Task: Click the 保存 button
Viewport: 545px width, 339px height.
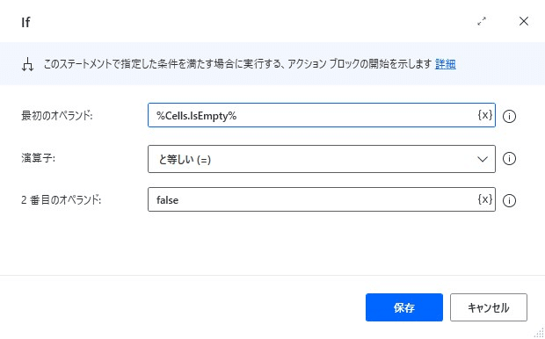Action: (x=404, y=307)
